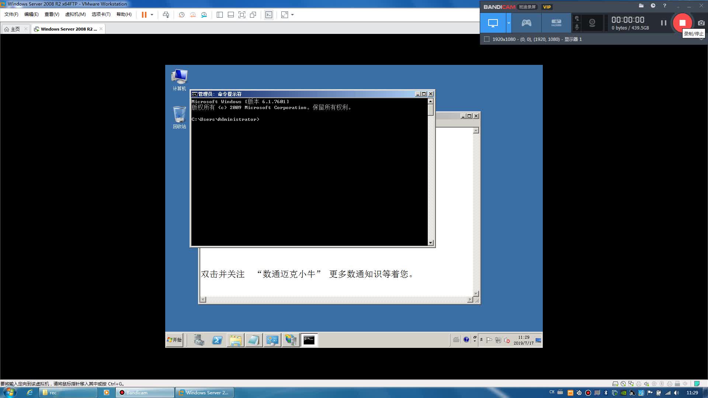Select the 回收站 desktop icon
The width and height of the screenshot is (708, 398).
point(179,118)
